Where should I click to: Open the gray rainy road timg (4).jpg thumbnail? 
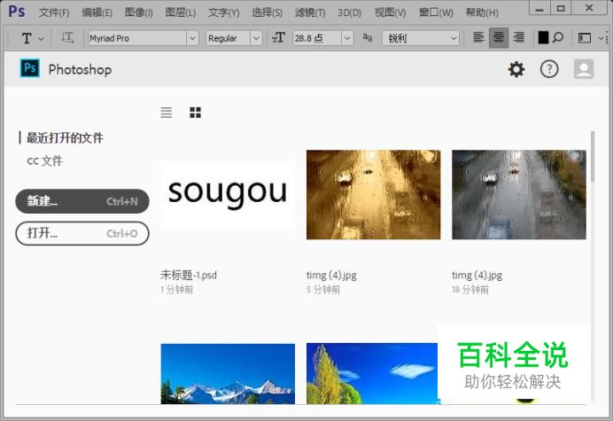pos(519,194)
